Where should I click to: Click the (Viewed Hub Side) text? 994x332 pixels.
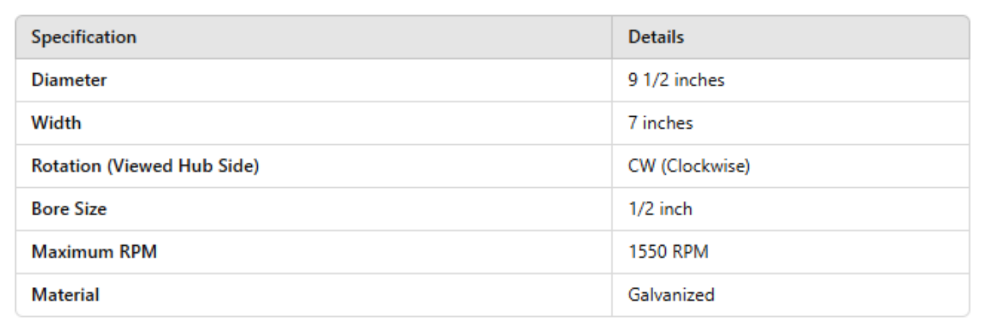point(183,167)
